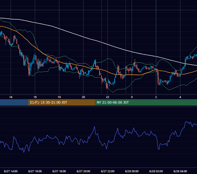Image resolution: width=197 pixels, height=174 pixels.
Task: Click the unlabeled blue session bar segment
Action: (14, 102)
